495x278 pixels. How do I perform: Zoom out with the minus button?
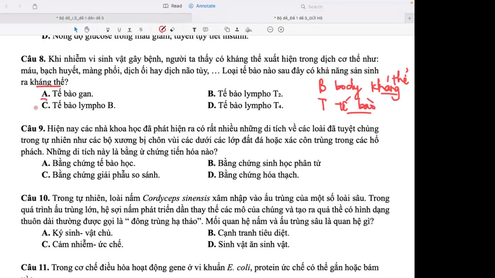tap(270, 30)
